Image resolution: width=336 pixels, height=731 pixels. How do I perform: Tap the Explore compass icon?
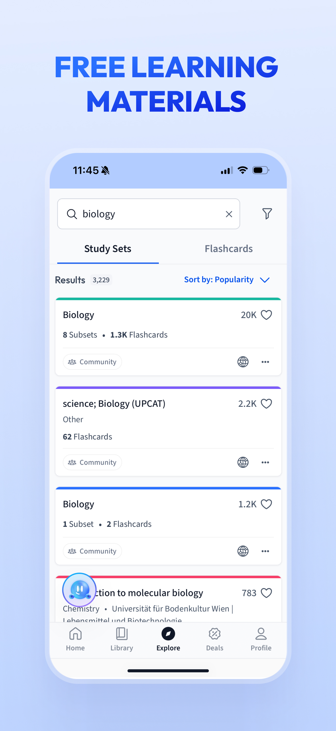[168, 634]
